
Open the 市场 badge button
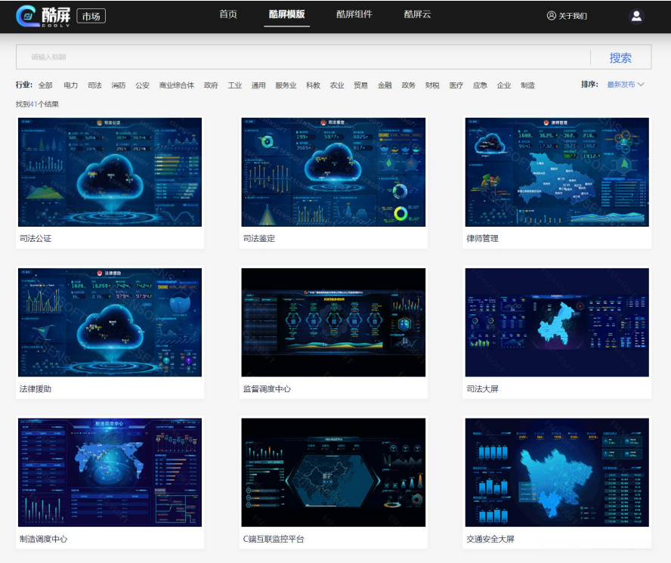point(91,17)
